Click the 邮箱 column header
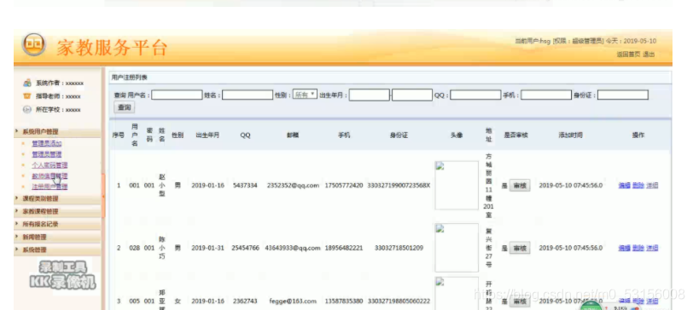This screenshot has height=310, width=693. [293, 135]
